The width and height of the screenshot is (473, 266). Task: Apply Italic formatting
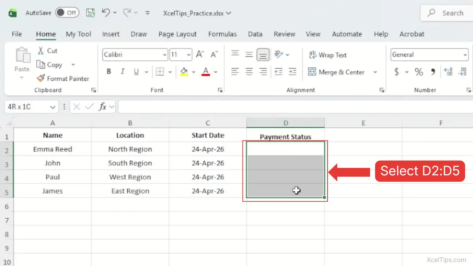point(122,72)
